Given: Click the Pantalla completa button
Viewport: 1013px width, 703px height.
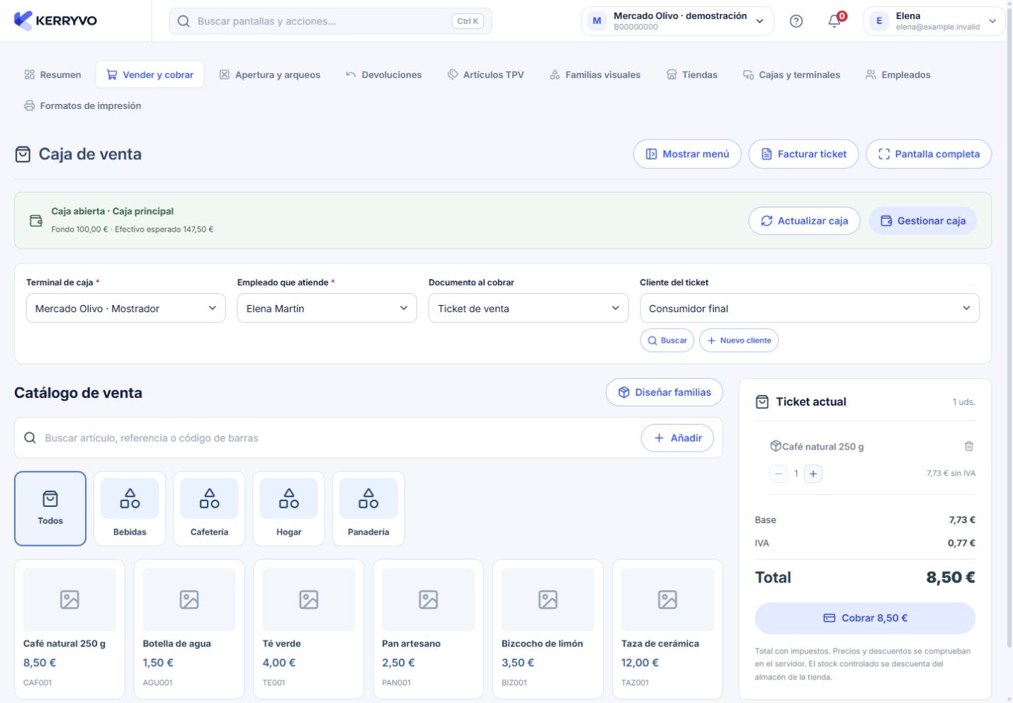Looking at the screenshot, I should click(929, 154).
